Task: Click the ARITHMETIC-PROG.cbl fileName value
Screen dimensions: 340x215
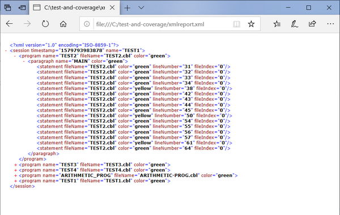Action: [168, 175]
